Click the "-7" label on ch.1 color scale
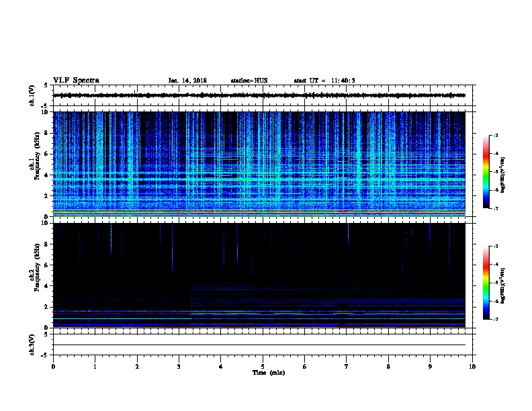This screenshot has height=411, width=532. coord(495,208)
